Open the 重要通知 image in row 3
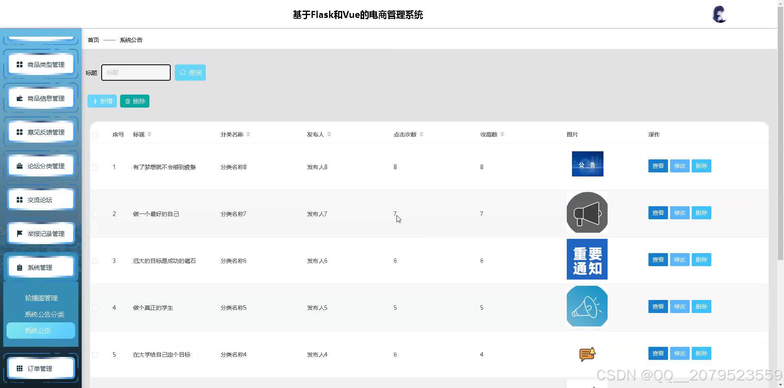The height and width of the screenshot is (388, 784). [x=587, y=259]
